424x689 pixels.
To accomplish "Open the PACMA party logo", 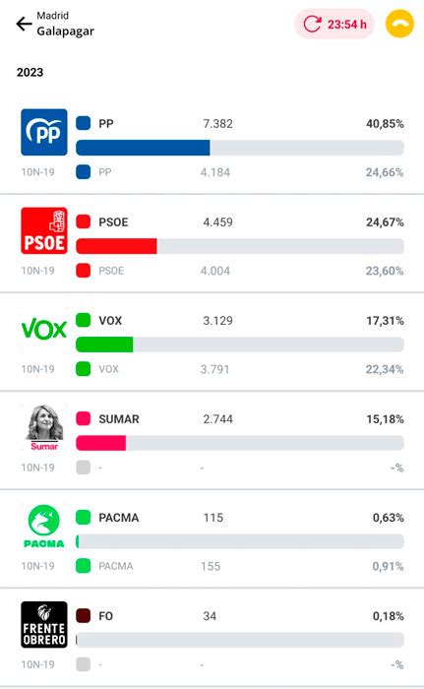I will [x=44, y=526].
